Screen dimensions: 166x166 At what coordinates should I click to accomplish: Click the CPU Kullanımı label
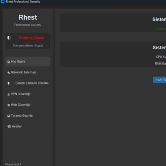coord(161,57)
